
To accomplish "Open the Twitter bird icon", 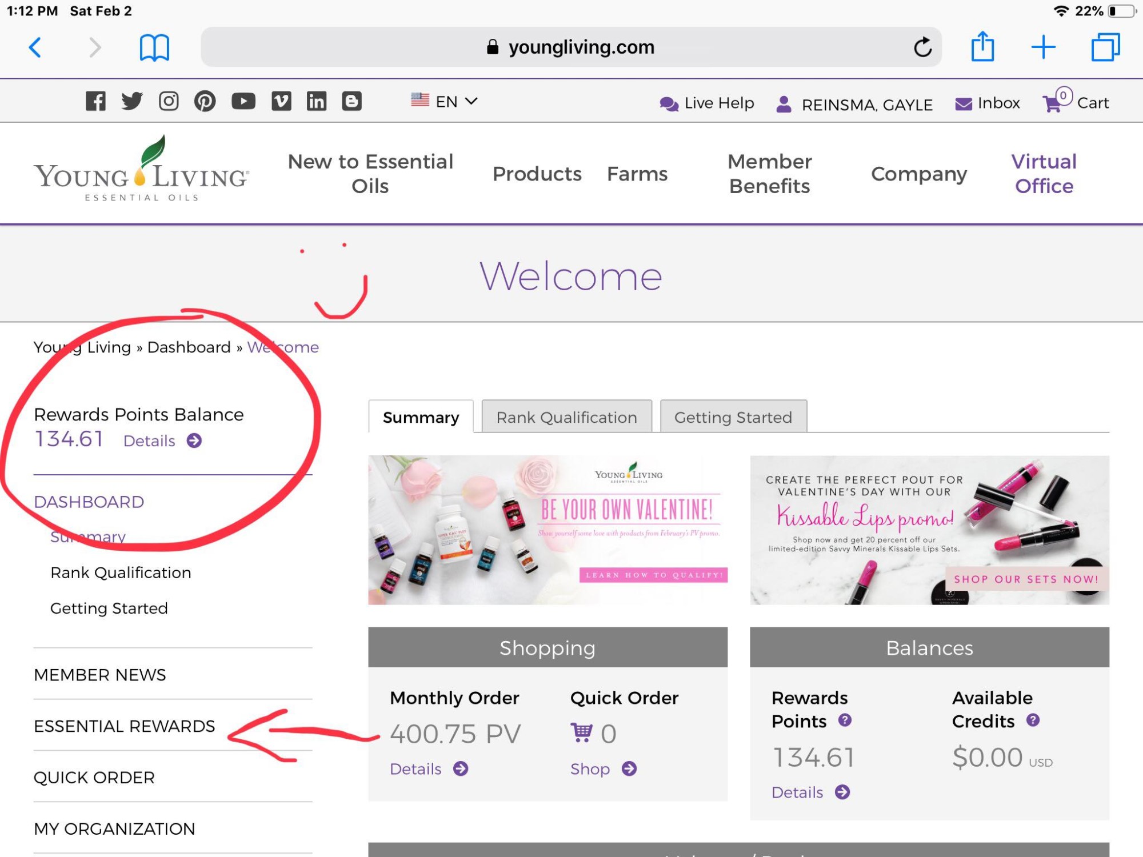I will click(x=132, y=101).
